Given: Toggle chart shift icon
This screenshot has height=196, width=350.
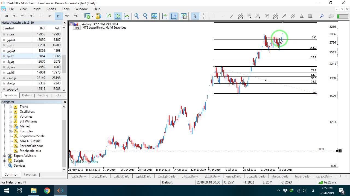Looking at the screenshot, I should point(174,16).
